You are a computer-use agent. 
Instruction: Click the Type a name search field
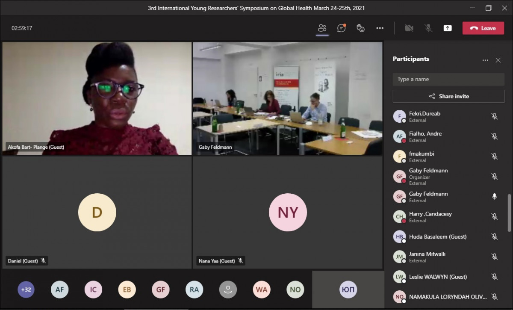click(x=448, y=79)
